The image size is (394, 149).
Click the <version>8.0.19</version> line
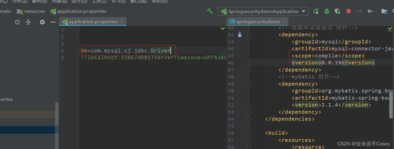click(333, 63)
